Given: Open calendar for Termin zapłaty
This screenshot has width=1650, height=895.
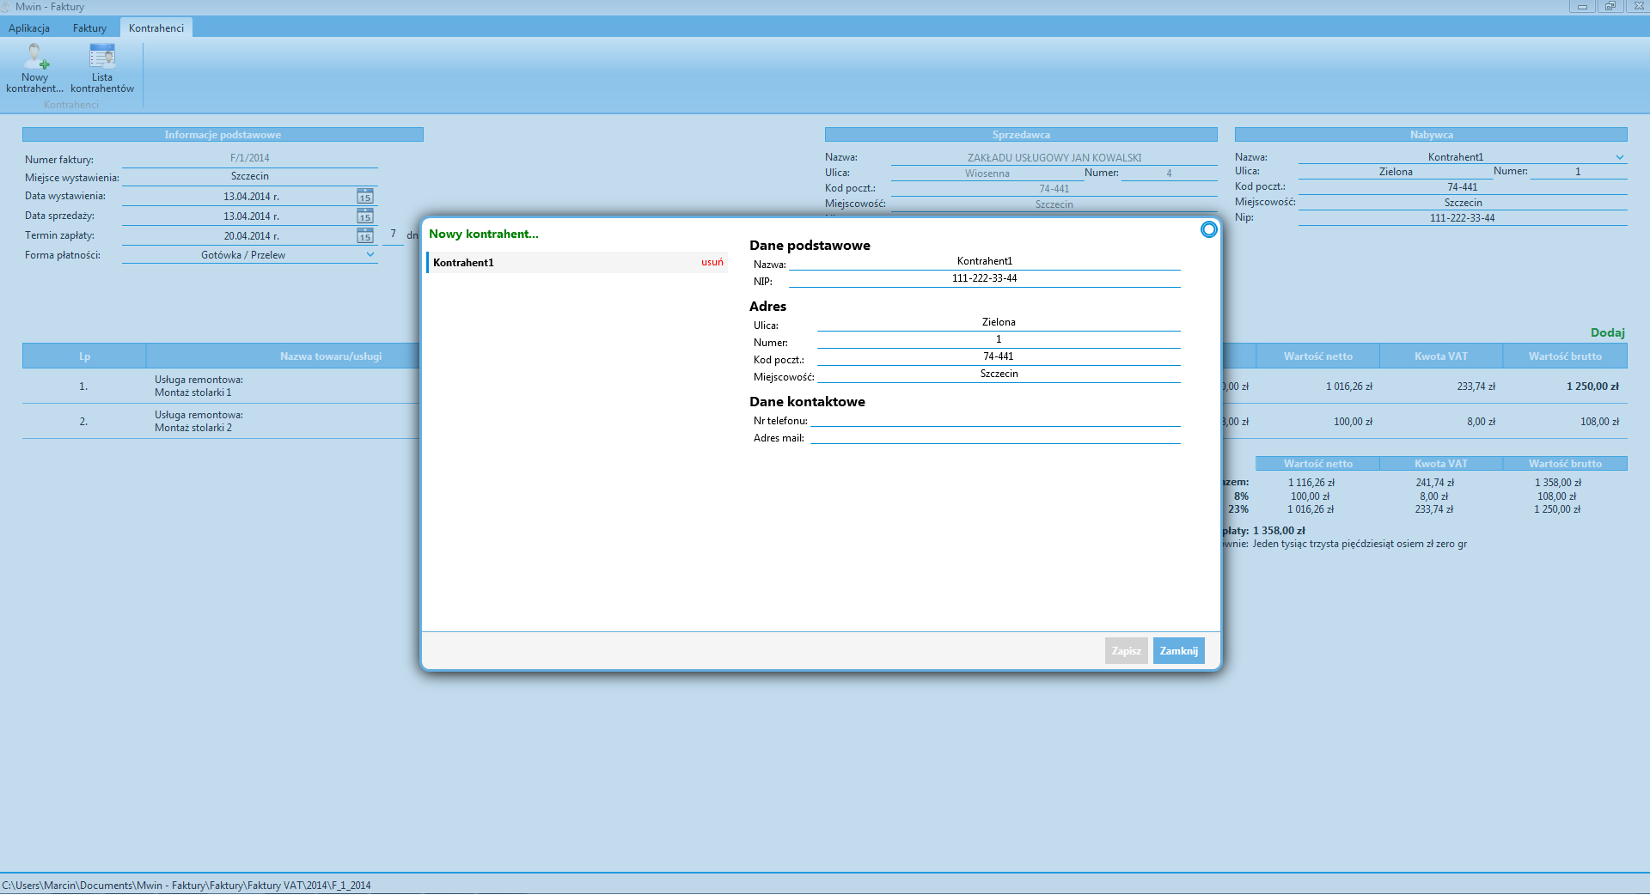Looking at the screenshot, I should click(x=365, y=236).
